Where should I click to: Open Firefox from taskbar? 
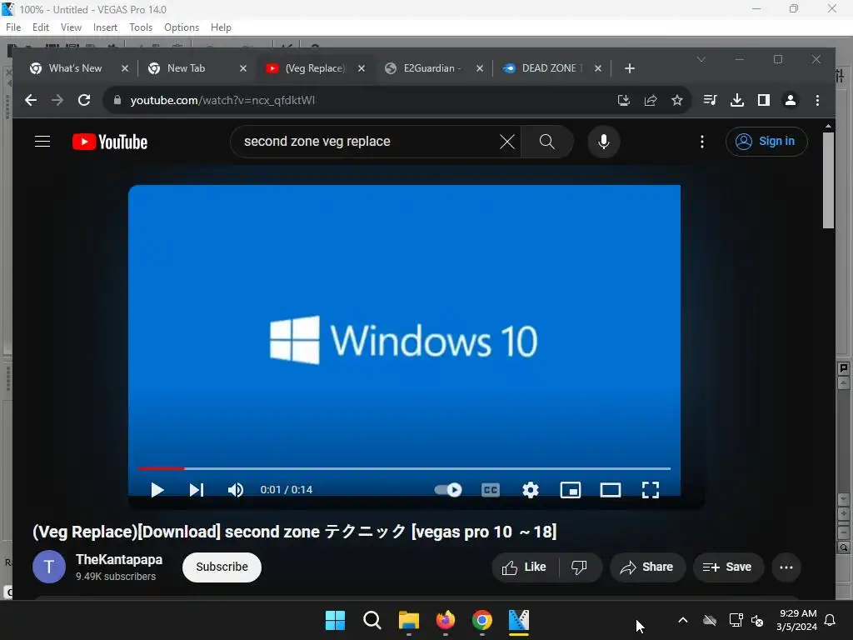coord(446,620)
